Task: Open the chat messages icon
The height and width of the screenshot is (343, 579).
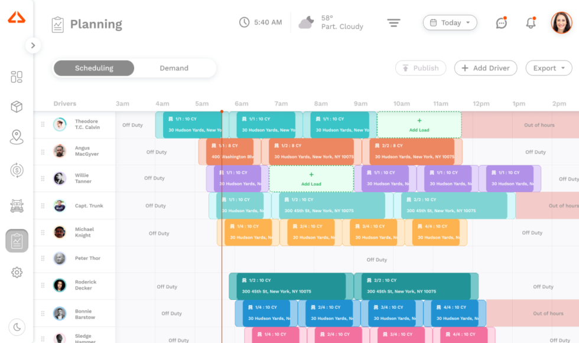Action: coord(501,22)
